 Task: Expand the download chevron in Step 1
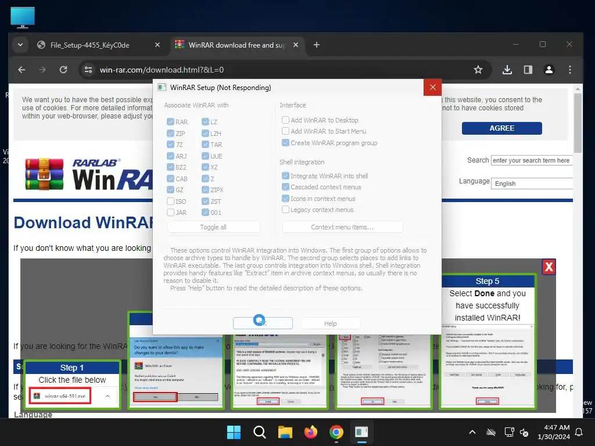[107, 396]
